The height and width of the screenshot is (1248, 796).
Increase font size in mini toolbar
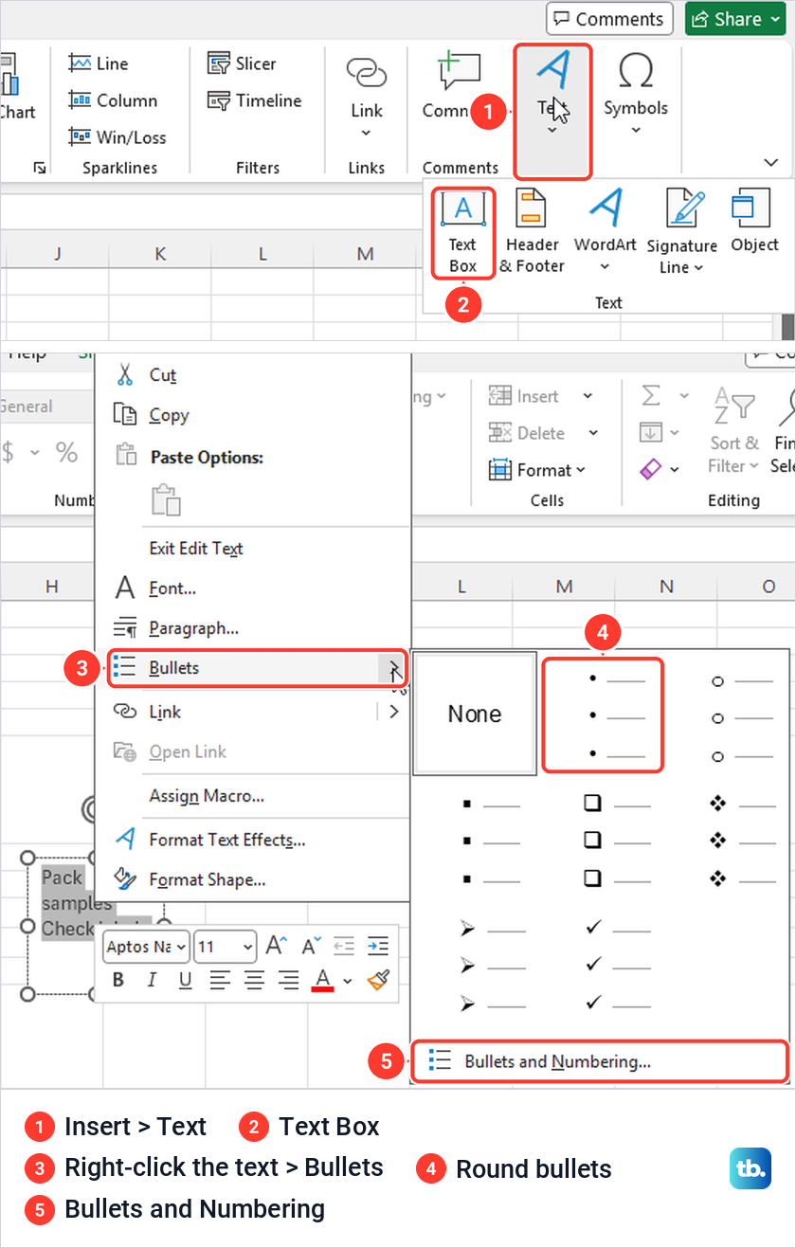pos(276,946)
